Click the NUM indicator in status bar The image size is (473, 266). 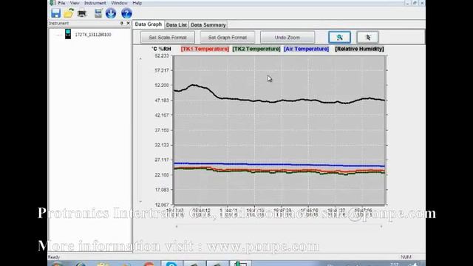(x=406, y=257)
